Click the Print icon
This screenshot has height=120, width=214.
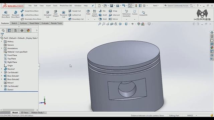(117, 6)
